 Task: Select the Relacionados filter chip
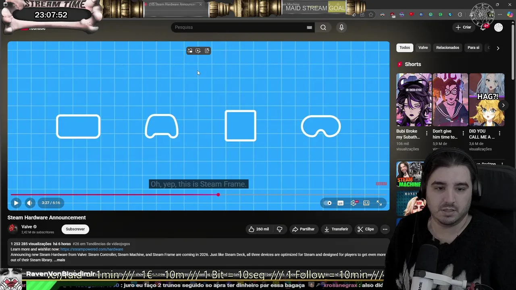point(447,48)
